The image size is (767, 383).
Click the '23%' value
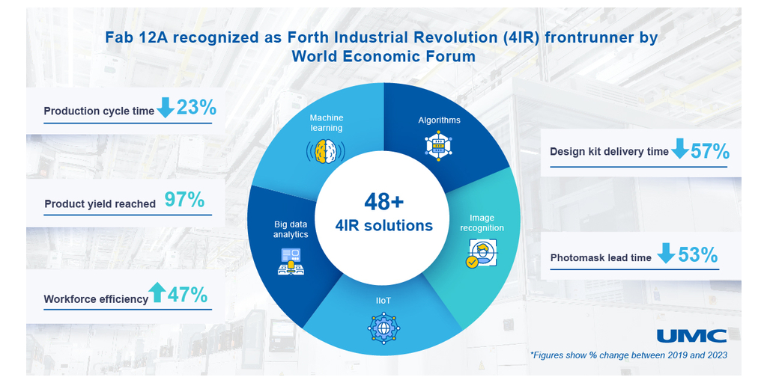[196, 108]
